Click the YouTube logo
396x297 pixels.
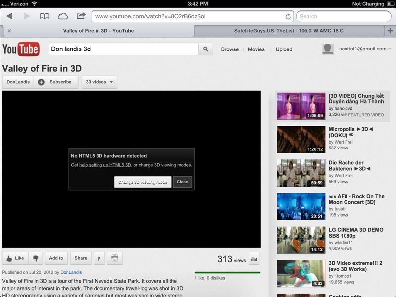tap(21, 49)
